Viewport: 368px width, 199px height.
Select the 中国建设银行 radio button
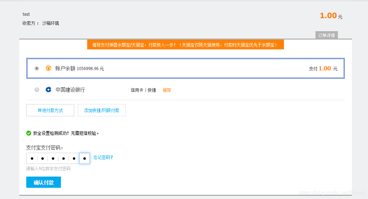37,90
